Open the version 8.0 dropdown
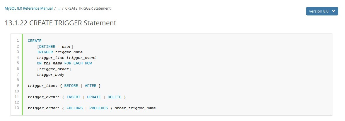 coord(322,11)
